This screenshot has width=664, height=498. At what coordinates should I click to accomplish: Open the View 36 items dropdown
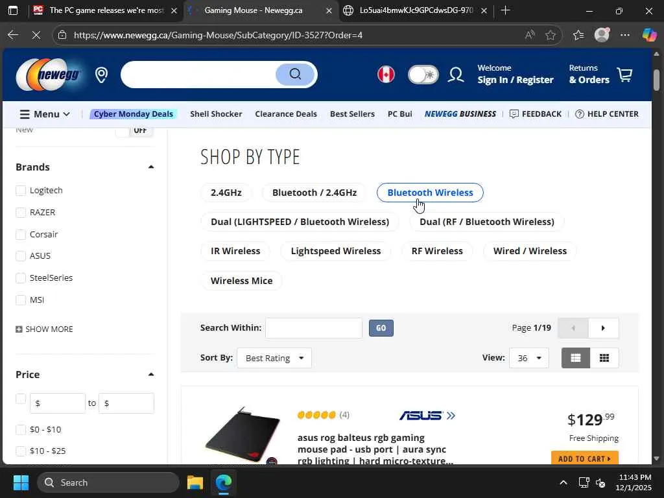point(529,358)
